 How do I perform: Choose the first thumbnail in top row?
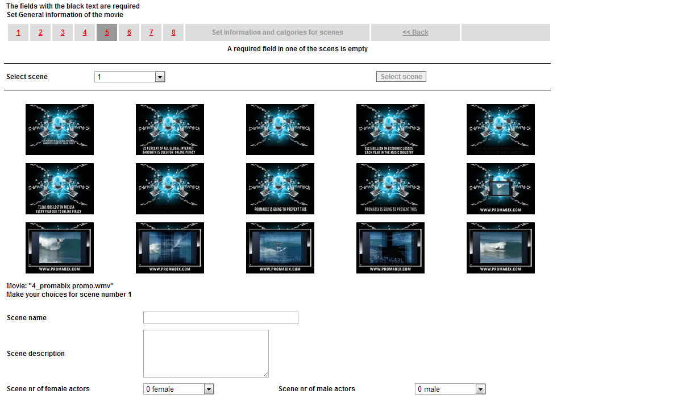[x=60, y=130]
